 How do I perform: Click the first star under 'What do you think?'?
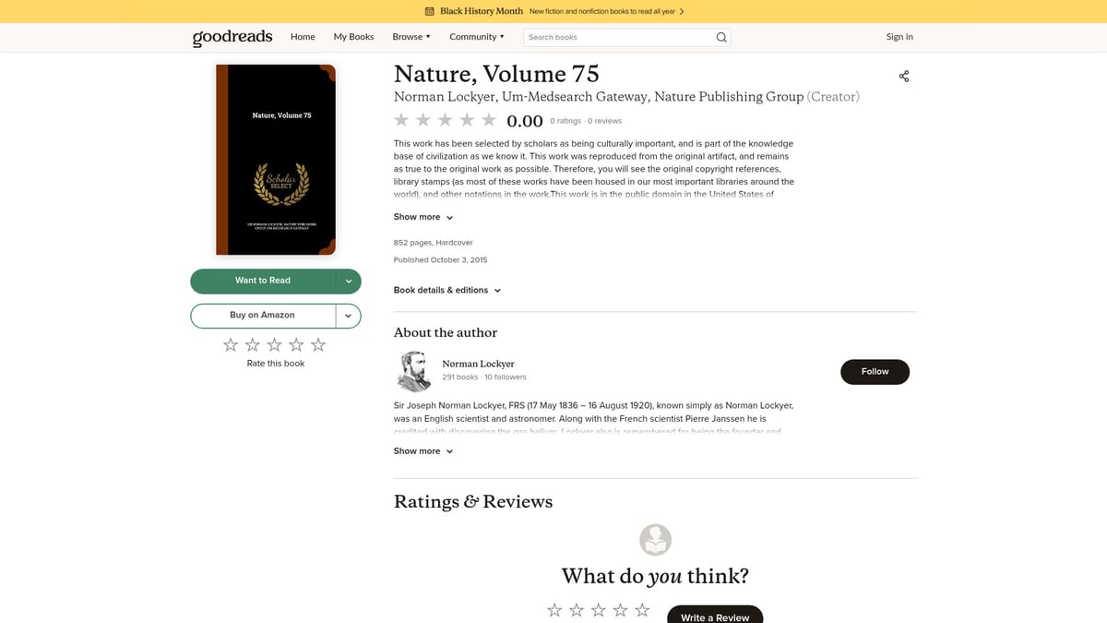[x=554, y=610]
